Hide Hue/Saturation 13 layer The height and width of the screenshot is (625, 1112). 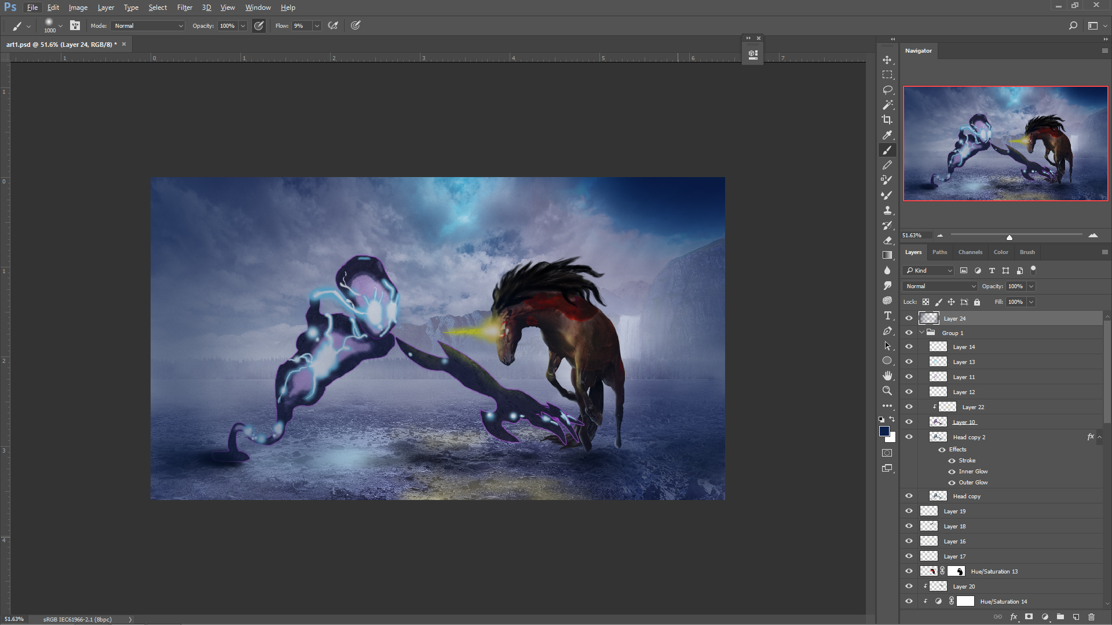(x=909, y=571)
